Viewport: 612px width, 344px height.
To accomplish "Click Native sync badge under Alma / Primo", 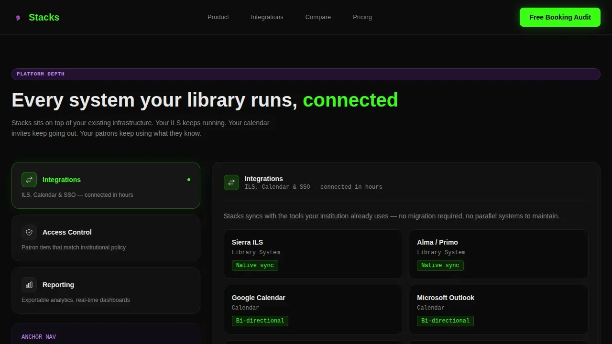I will (x=440, y=265).
